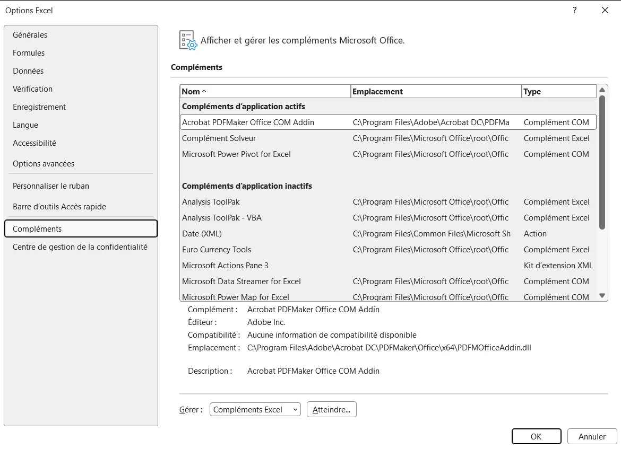621x449 pixels.
Task: Click the Type column header
Action: pos(559,91)
